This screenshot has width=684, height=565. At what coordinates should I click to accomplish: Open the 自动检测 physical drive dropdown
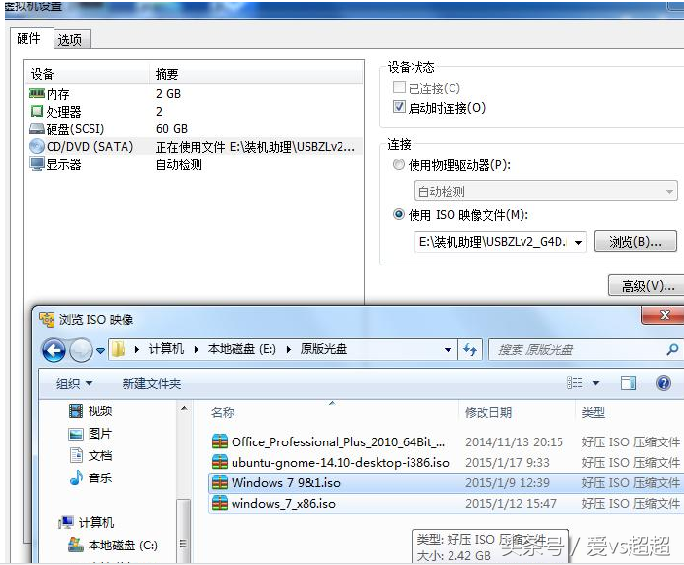(546, 191)
